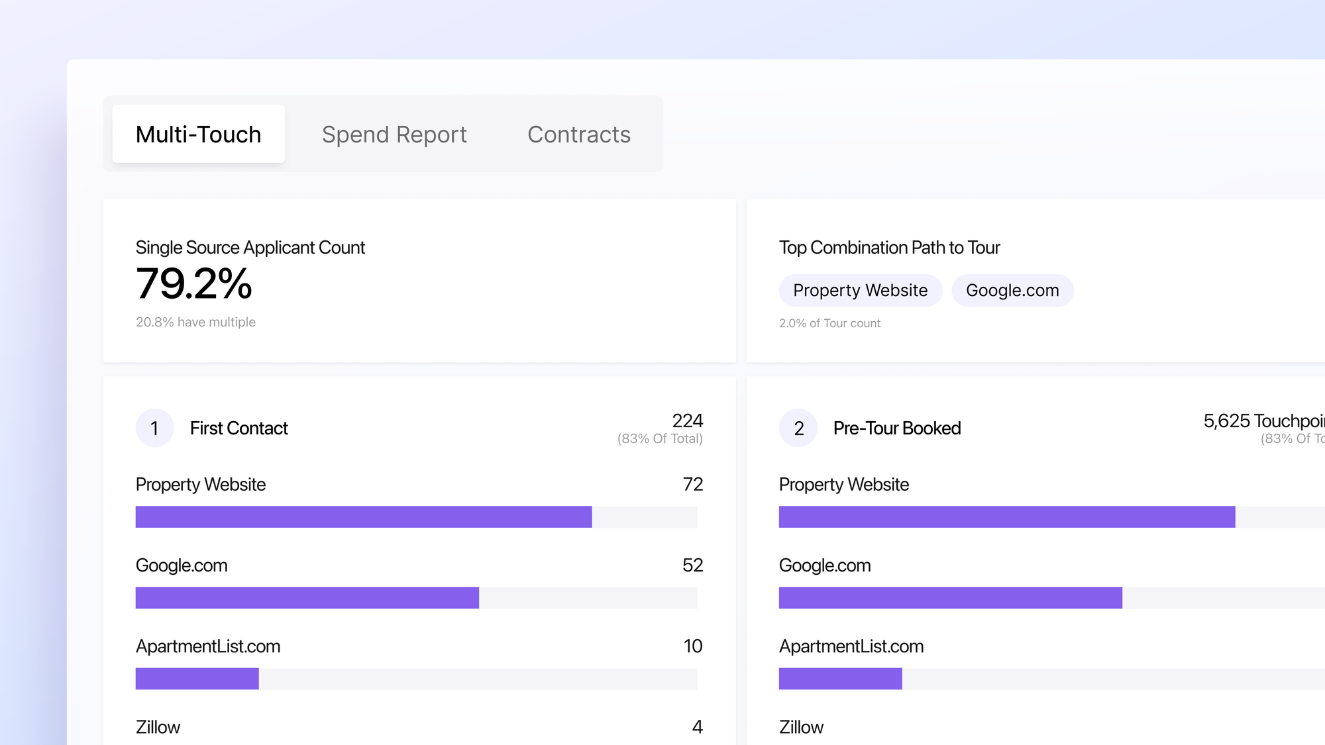1325x745 pixels.
Task: Click the 224 total count value
Action: [687, 421]
